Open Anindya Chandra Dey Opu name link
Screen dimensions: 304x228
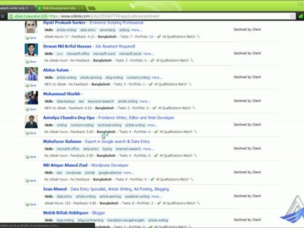pos(69,118)
